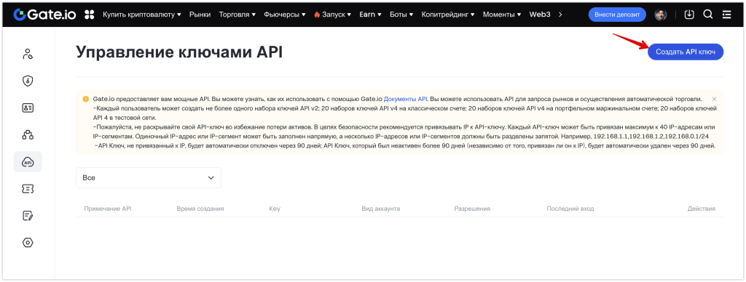Select the API cloud sidebar icon

pos(28,162)
